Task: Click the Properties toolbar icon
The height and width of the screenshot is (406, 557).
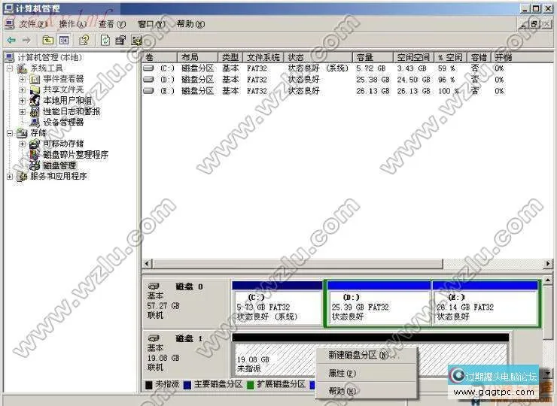Action: pyautogui.click(x=120, y=40)
